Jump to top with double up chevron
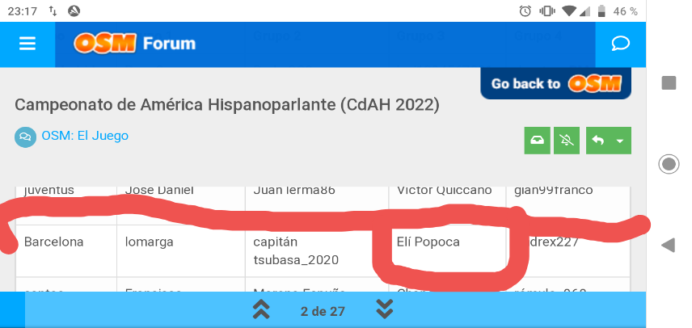The height and width of the screenshot is (328, 692). point(261,309)
